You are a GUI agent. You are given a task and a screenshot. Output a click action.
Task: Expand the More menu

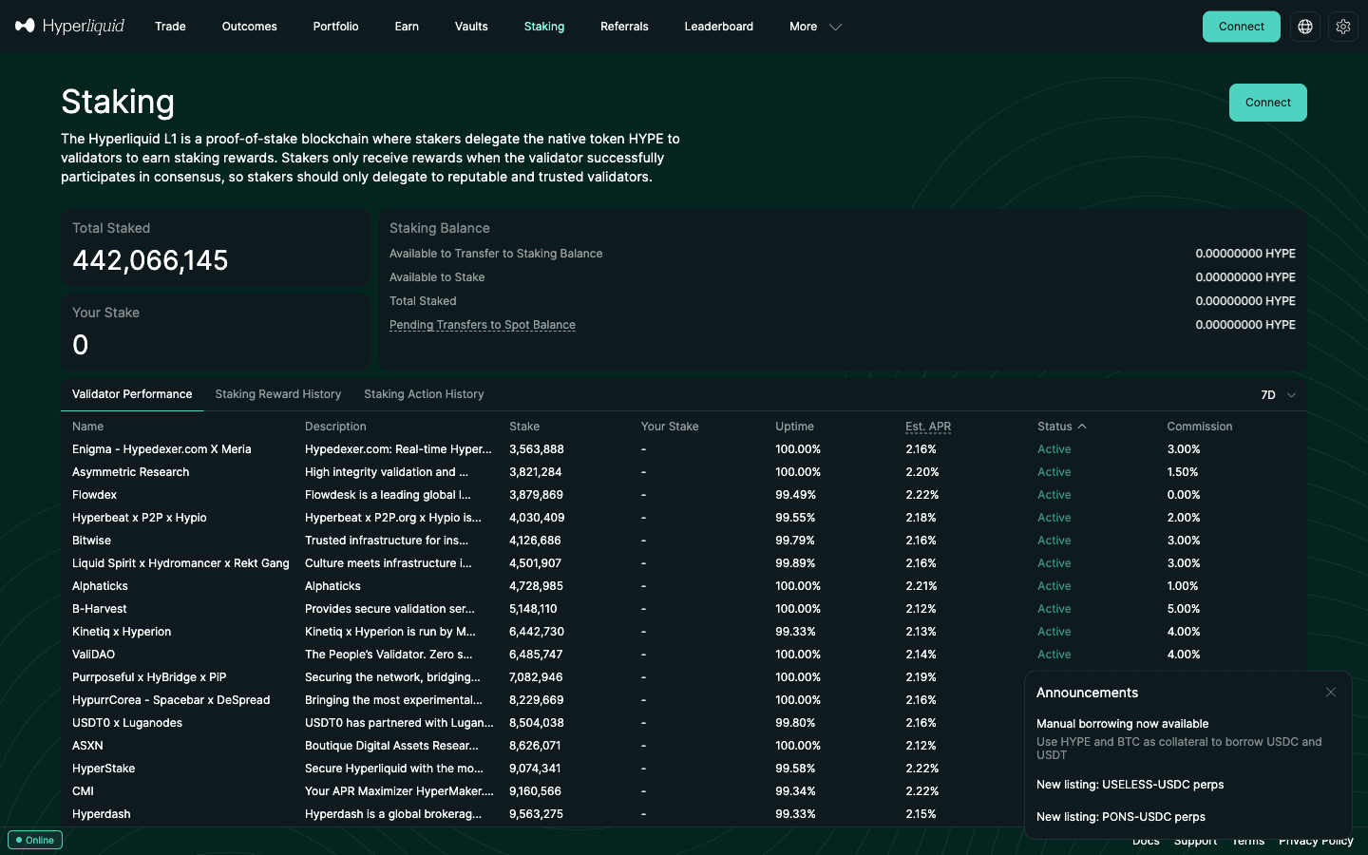pos(815,27)
